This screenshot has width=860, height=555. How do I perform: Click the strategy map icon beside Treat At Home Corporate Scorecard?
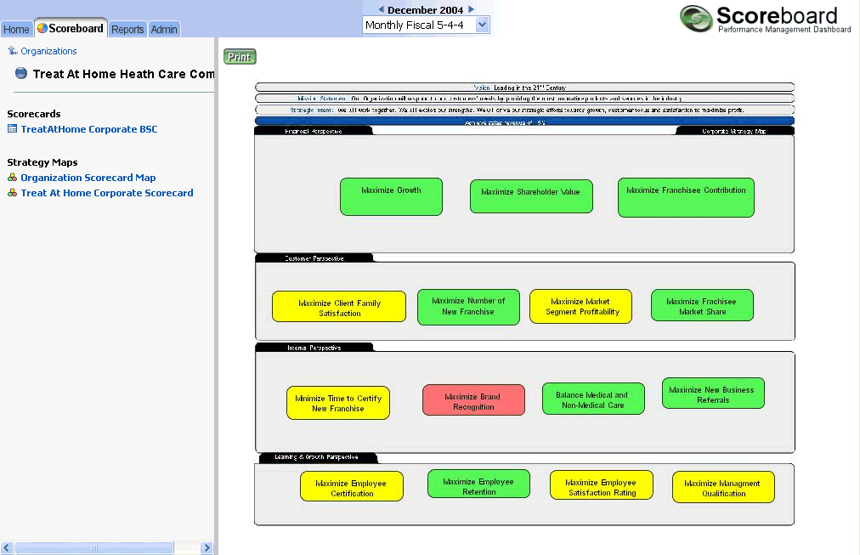click(12, 192)
